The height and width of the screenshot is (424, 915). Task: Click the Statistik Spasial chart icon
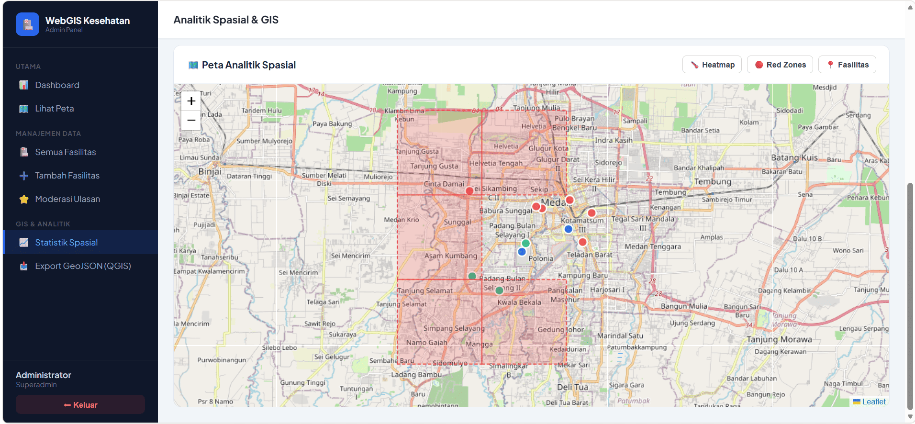pos(23,243)
